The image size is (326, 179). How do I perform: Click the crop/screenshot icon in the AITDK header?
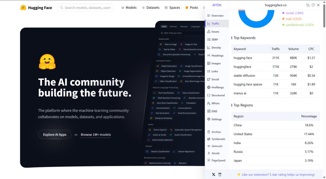(308, 5)
